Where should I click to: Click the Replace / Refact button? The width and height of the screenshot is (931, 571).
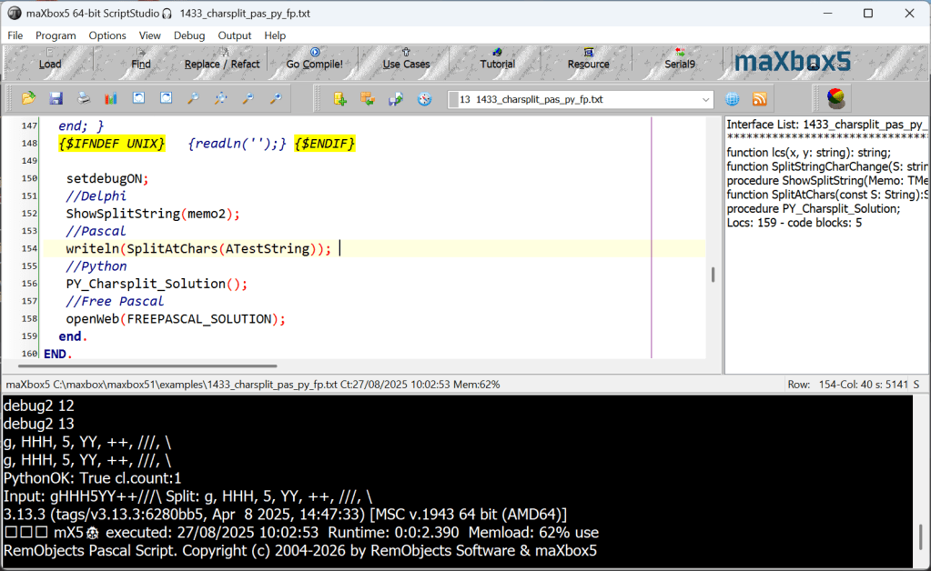click(x=222, y=64)
